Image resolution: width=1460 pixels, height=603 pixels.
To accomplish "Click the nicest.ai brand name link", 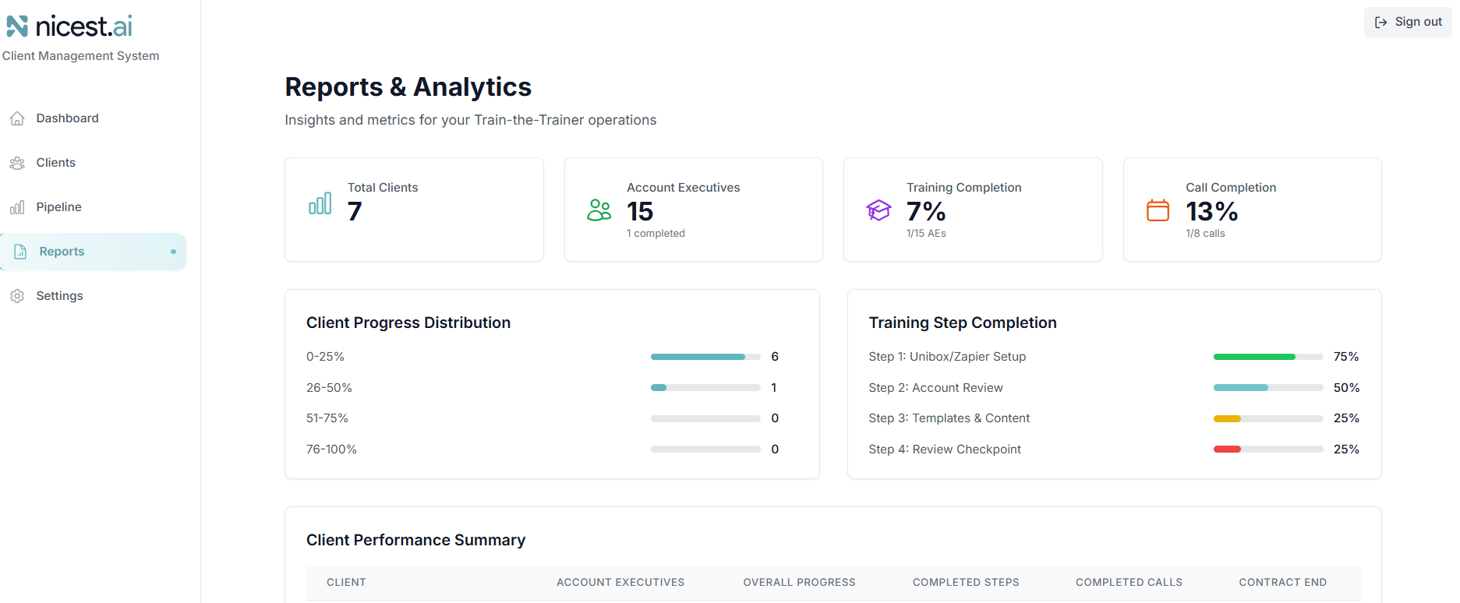I will coord(84,26).
